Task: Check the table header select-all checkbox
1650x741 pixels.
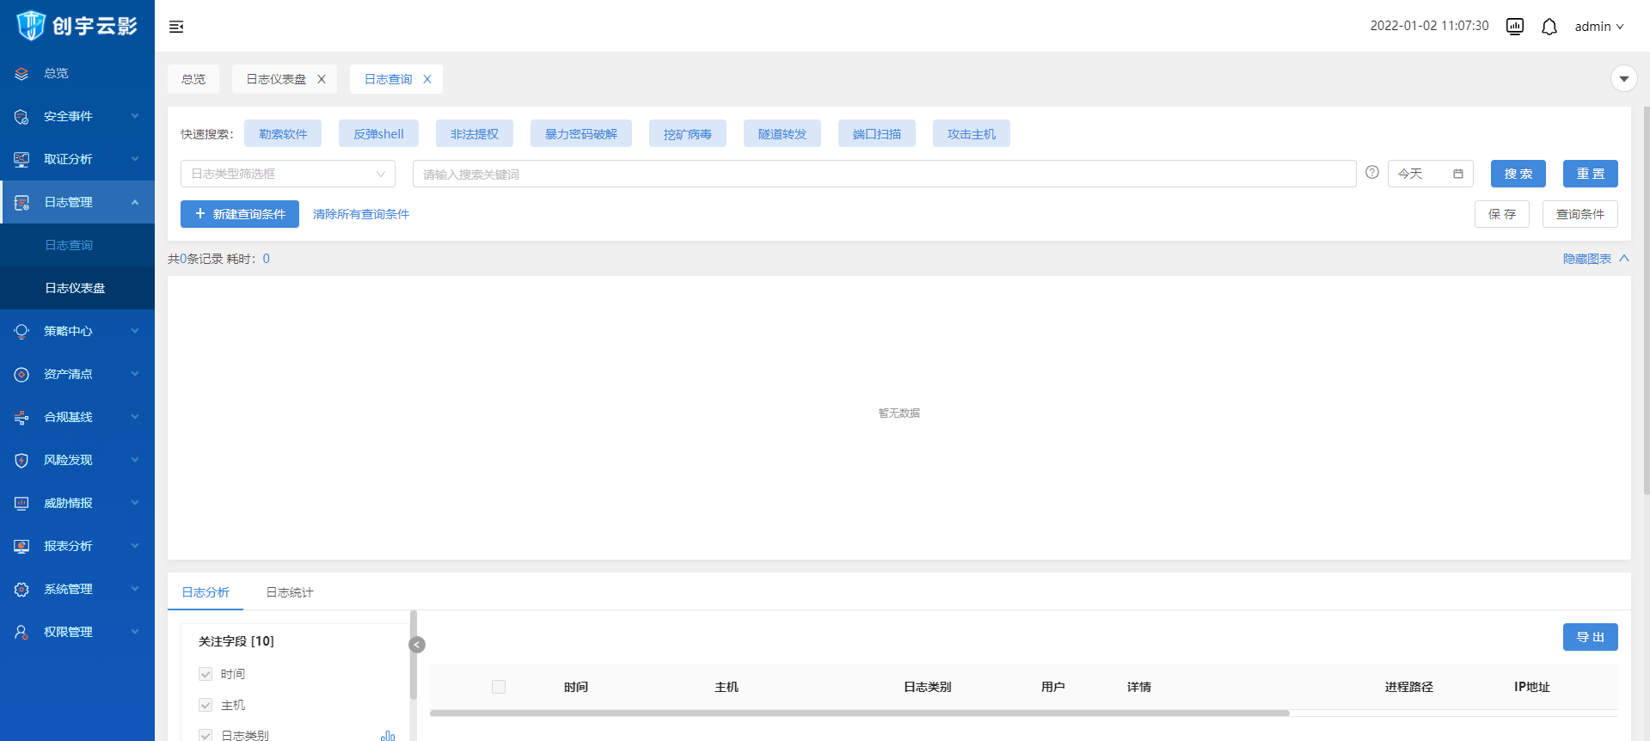Action: (499, 687)
